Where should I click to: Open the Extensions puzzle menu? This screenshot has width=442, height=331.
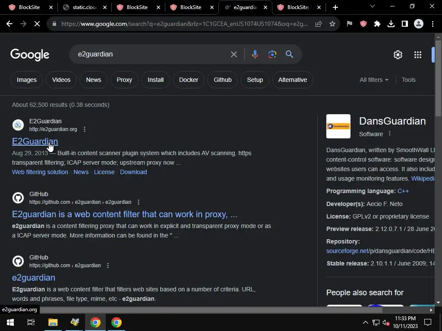tap(377, 24)
